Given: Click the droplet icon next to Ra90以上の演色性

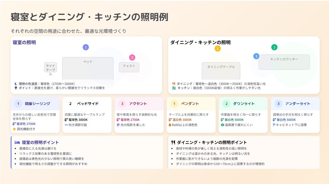Looking at the screenshot, I should 170,125.
